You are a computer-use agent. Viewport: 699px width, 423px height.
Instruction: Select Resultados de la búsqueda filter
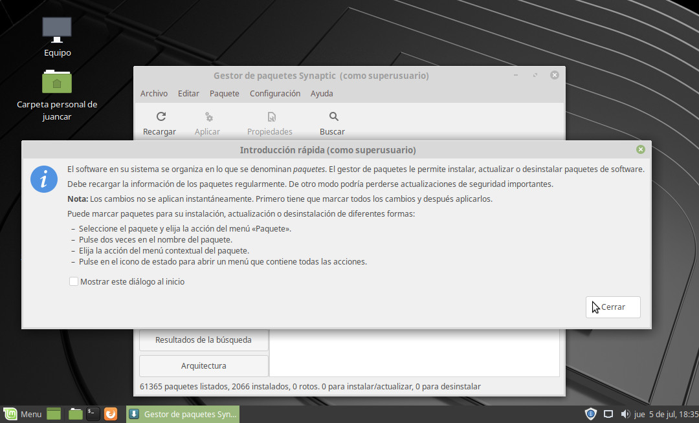pos(203,340)
